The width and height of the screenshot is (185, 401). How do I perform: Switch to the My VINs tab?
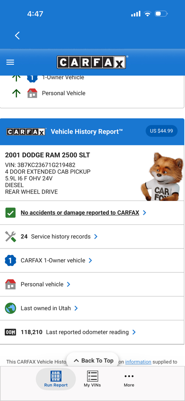(x=92, y=379)
